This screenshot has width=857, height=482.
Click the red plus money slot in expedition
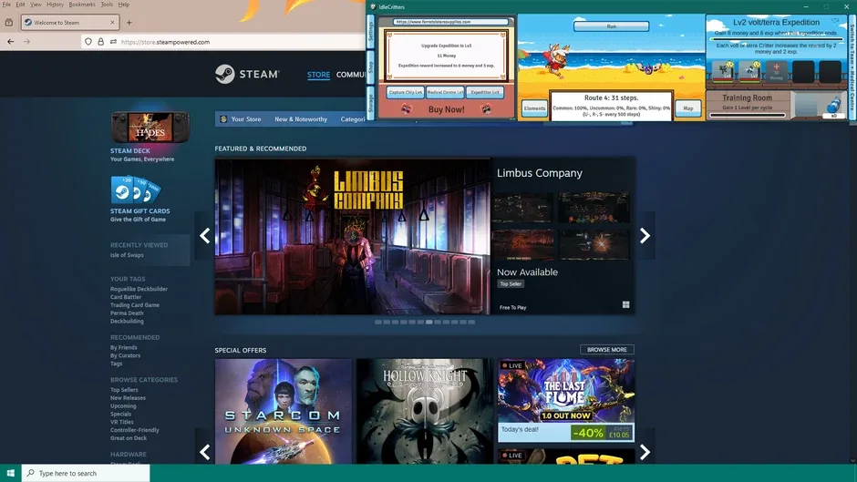777,72
